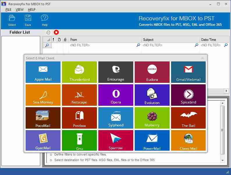Open the HELP menu

point(31,10)
